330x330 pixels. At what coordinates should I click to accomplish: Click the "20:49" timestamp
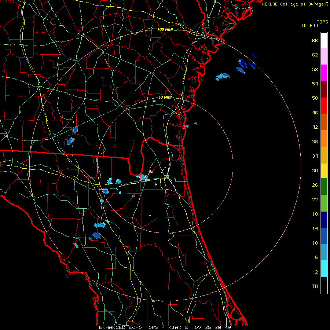[x=223, y=327]
